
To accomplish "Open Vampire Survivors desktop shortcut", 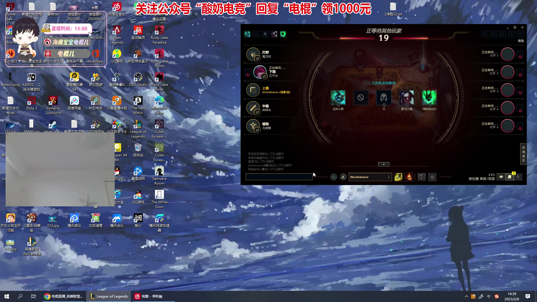I will point(53,105).
